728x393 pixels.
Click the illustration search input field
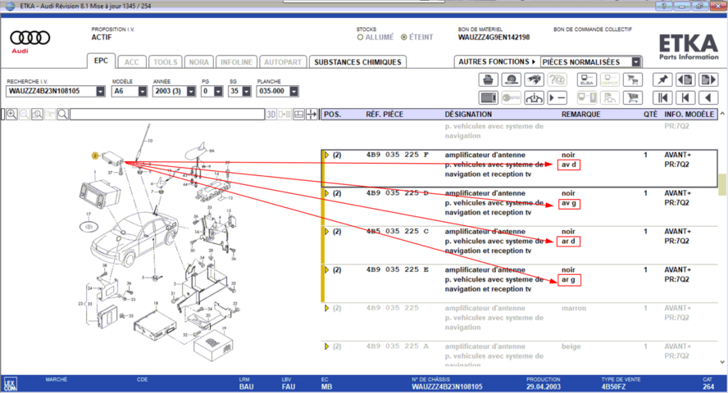click(167, 114)
